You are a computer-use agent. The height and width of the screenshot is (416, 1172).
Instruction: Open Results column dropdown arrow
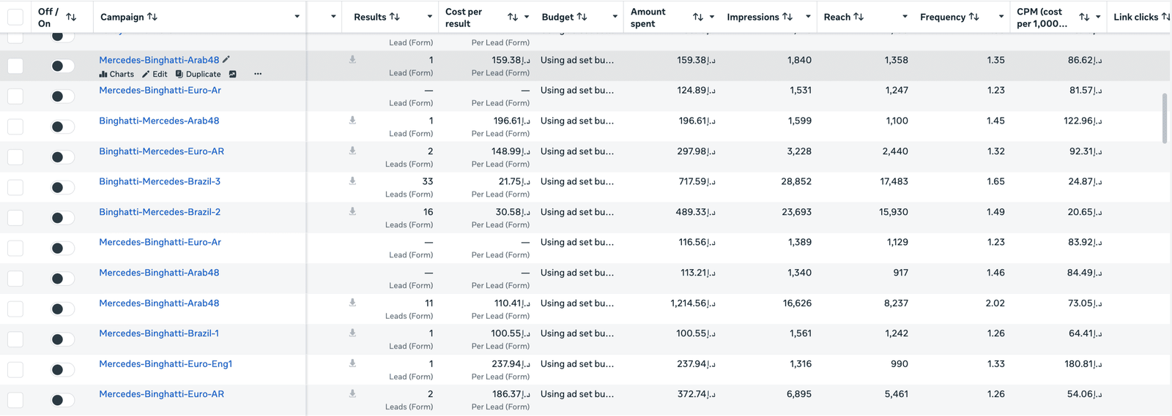429,17
